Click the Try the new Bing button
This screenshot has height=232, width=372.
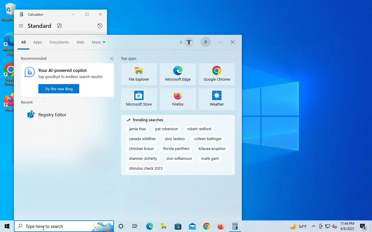59,89
